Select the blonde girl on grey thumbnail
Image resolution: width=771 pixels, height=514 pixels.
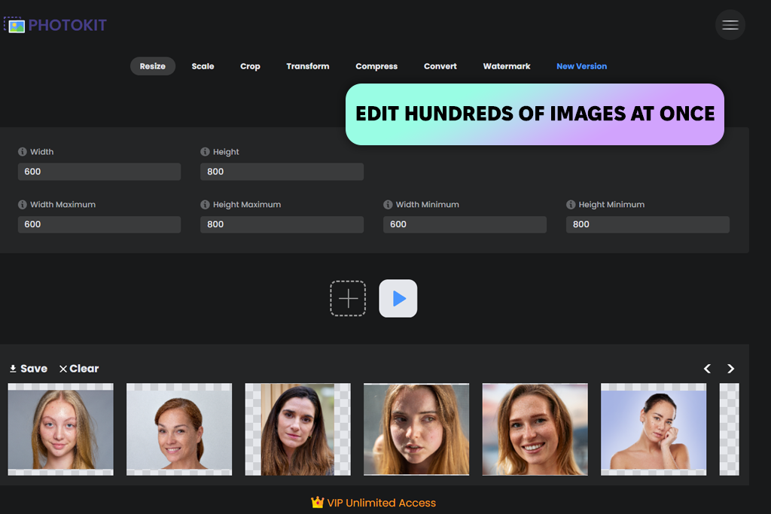pos(60,430)
